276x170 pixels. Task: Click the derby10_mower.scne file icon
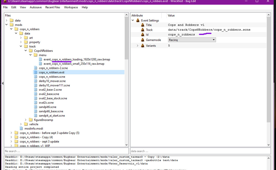click(x=36, y=81)
